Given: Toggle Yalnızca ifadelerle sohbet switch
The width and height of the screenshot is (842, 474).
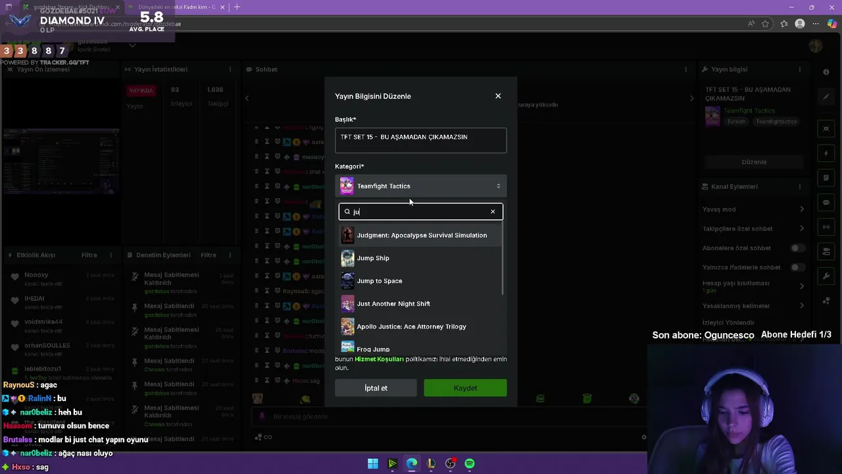Looking at the screenshot, I should point(798,267).
